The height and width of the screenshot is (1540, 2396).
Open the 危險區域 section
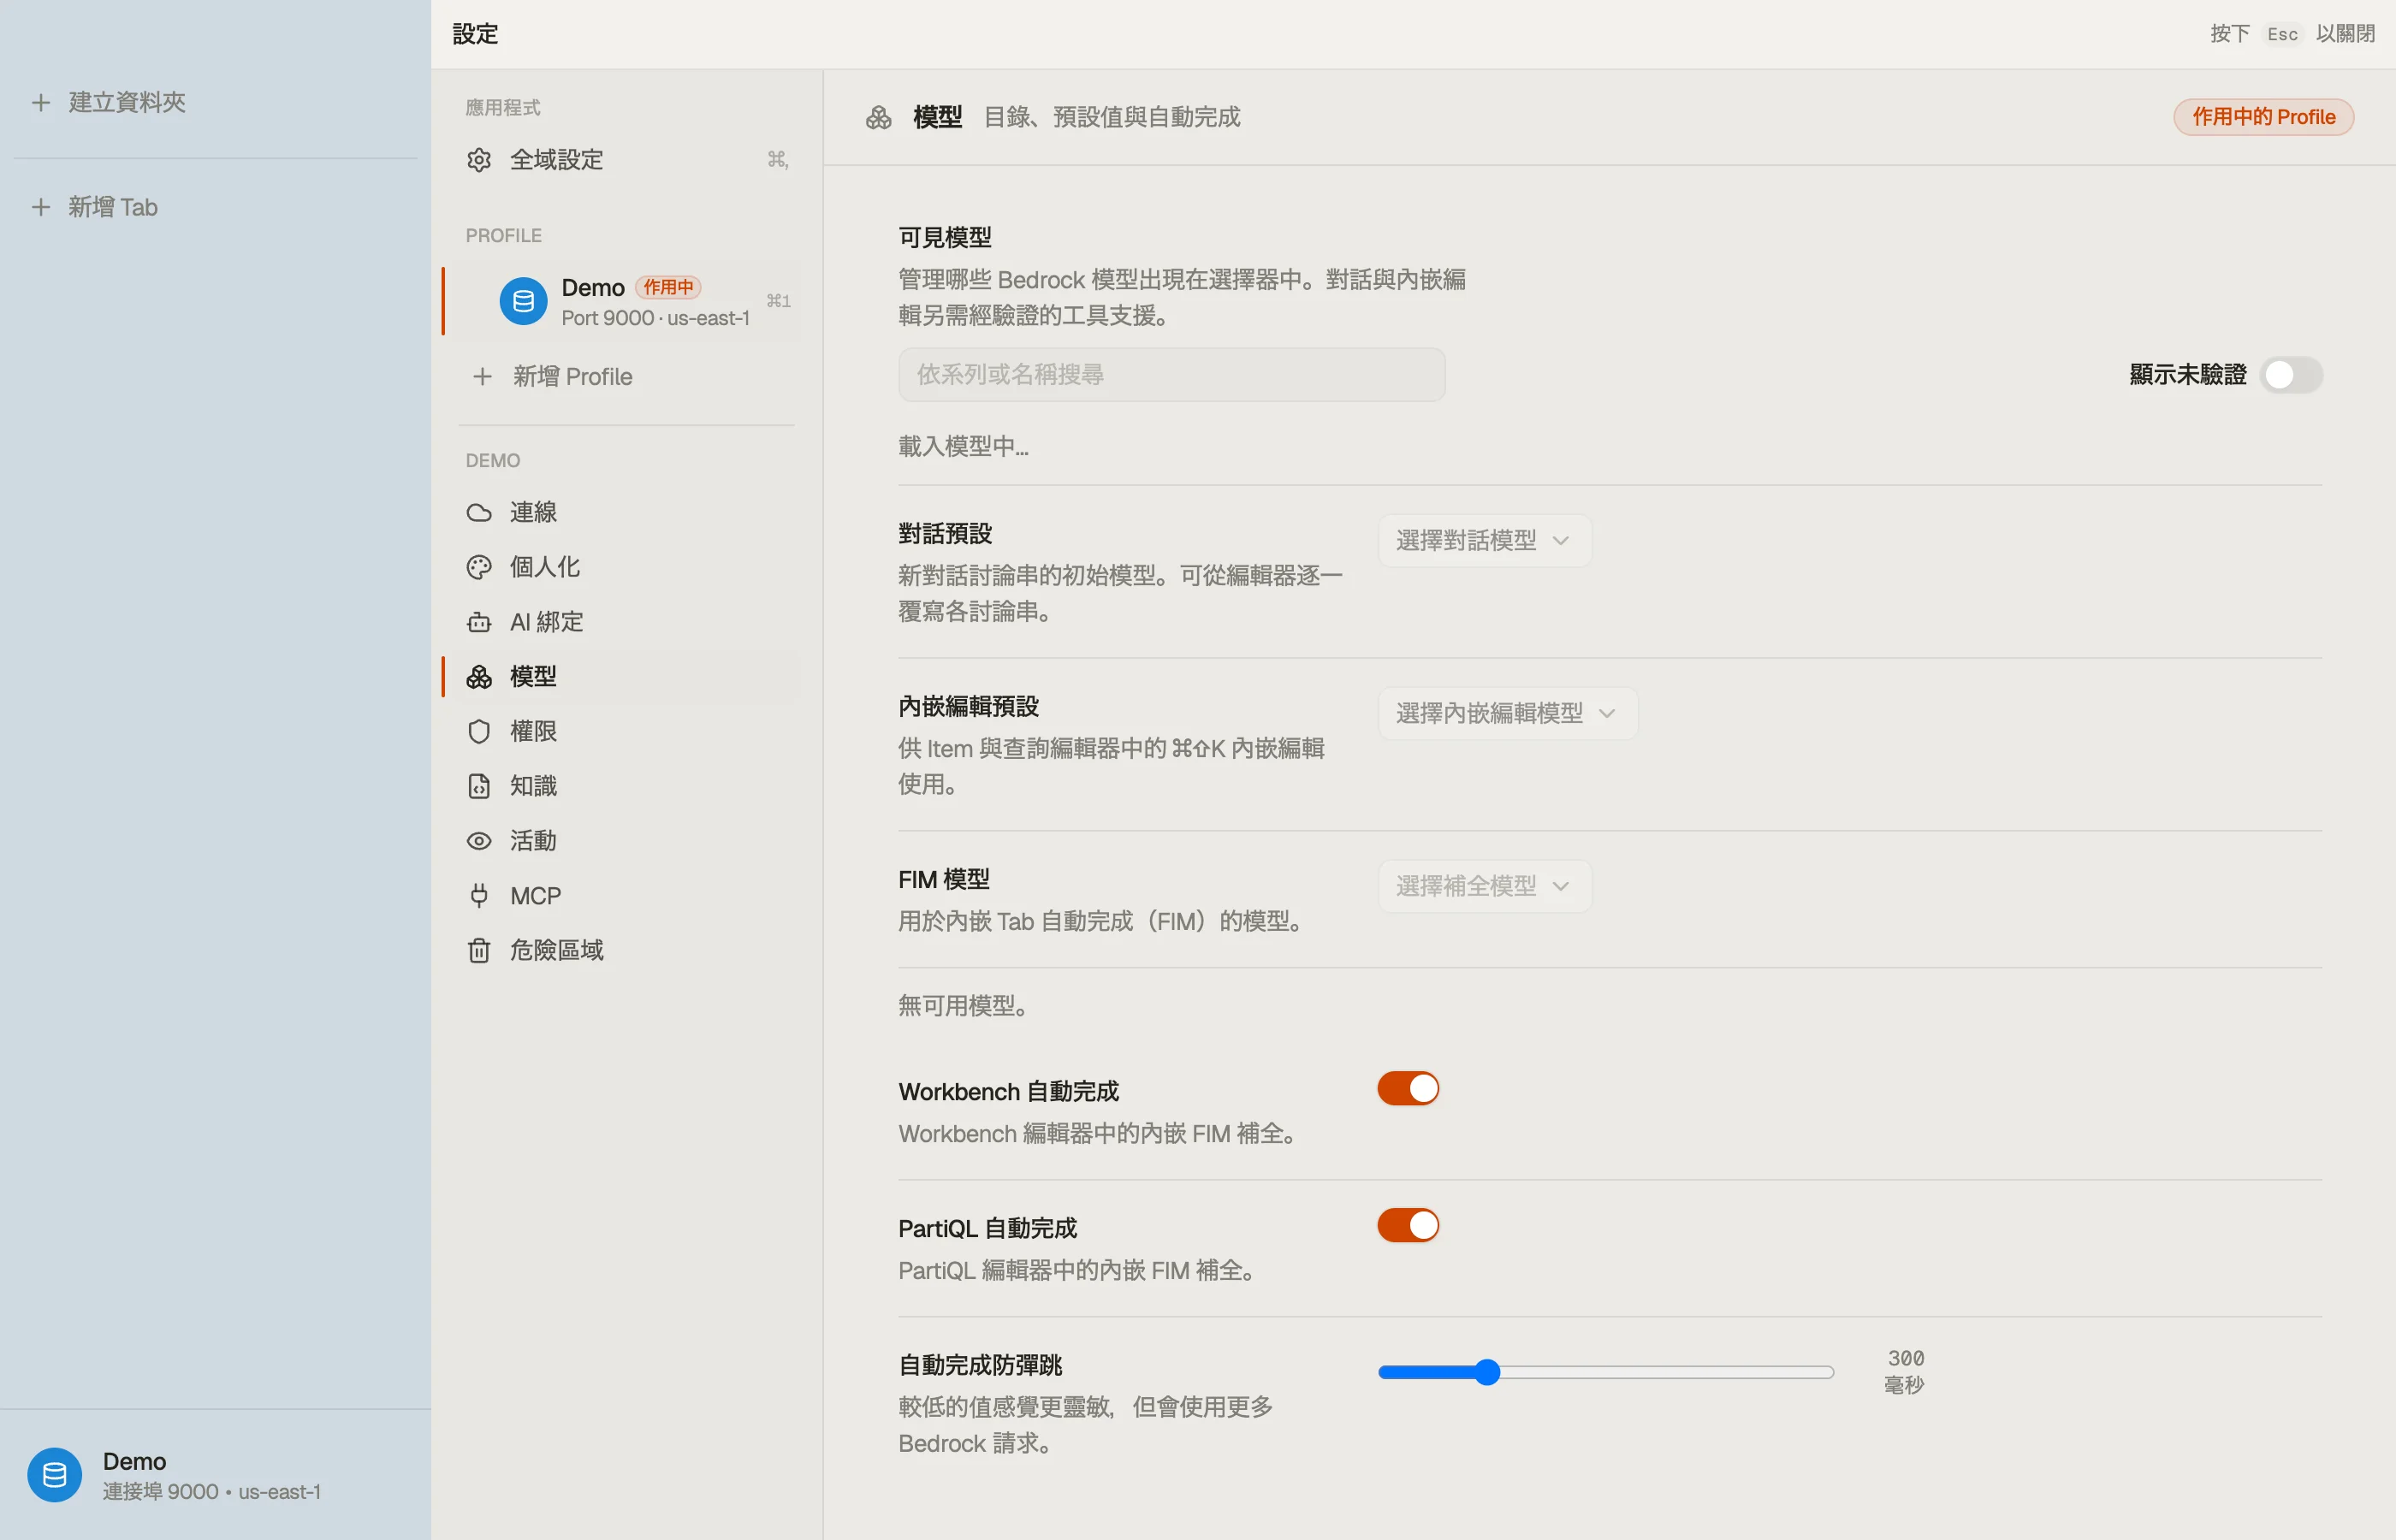pos(624,950)
